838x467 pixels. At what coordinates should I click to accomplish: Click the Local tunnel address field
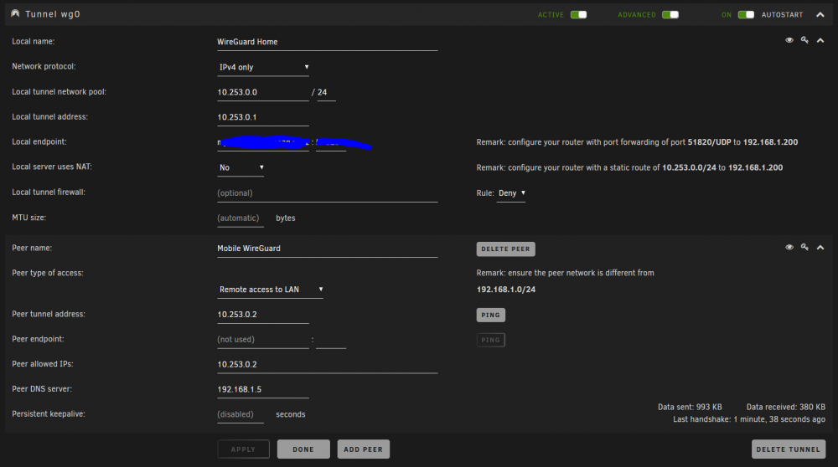click(263, 117)
